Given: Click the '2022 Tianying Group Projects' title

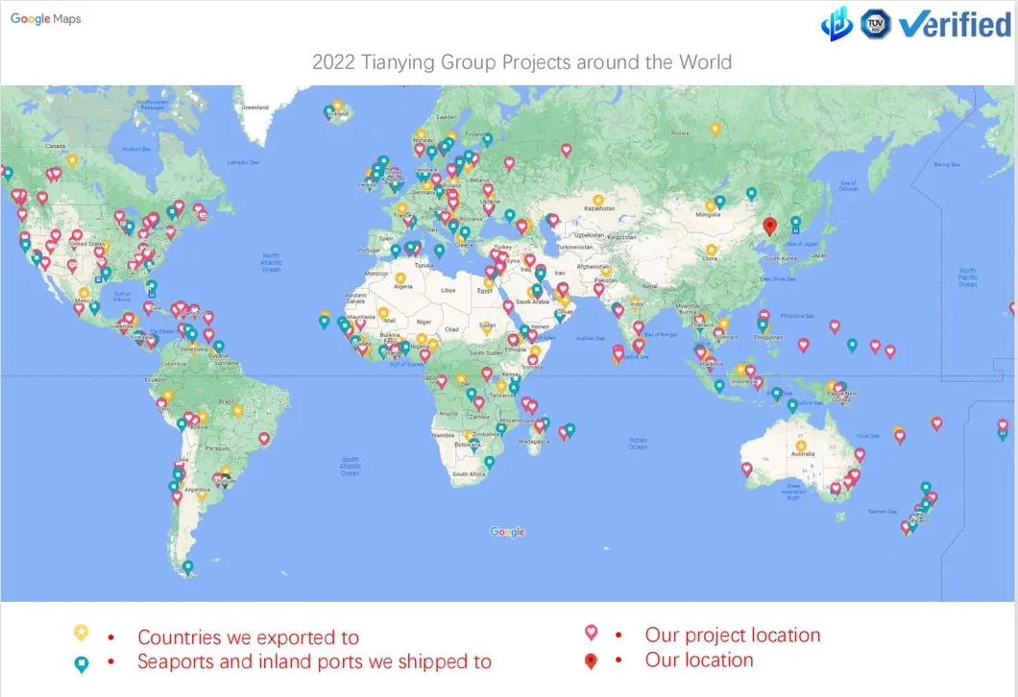Looking at the screenshot, I should pos(521,62).
